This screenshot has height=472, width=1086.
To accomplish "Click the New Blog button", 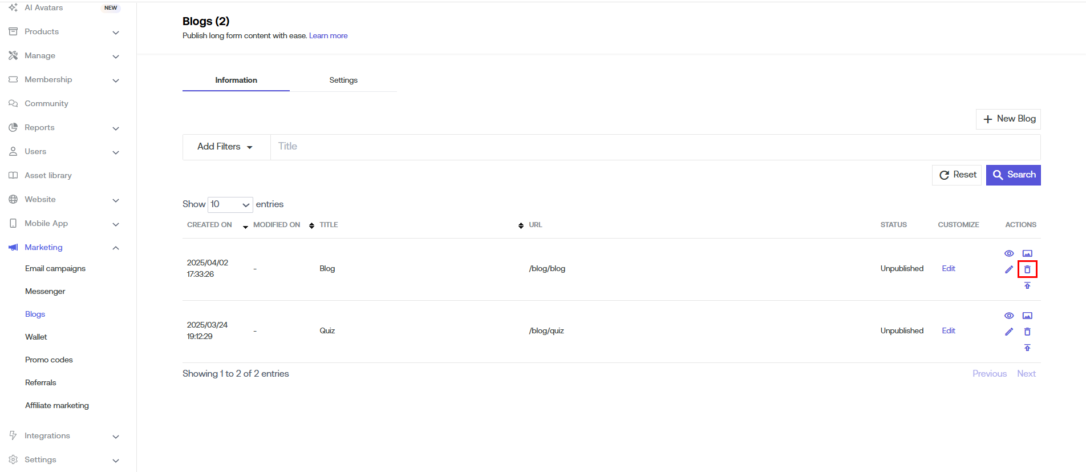I will pyautogui.click(x=1008, y=119).
